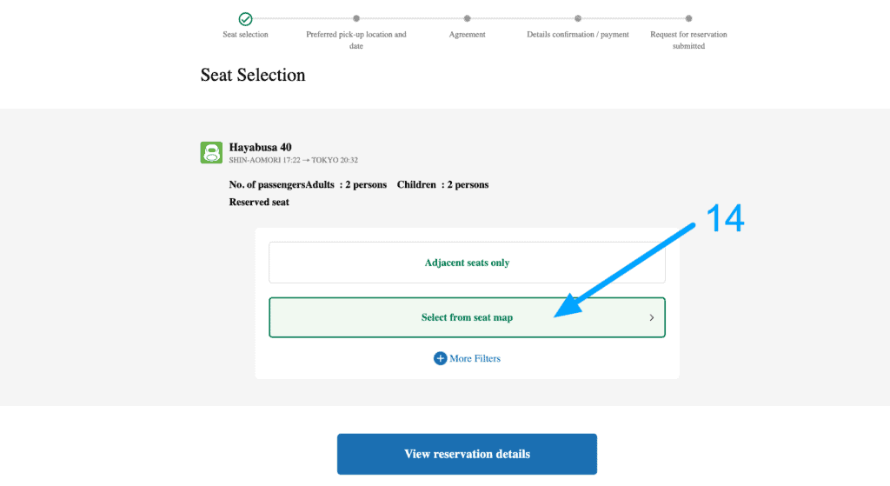The width and height of the screenshot is (890, 486).
Task: Choose Select from seat map option
Action: coord(467,317)
